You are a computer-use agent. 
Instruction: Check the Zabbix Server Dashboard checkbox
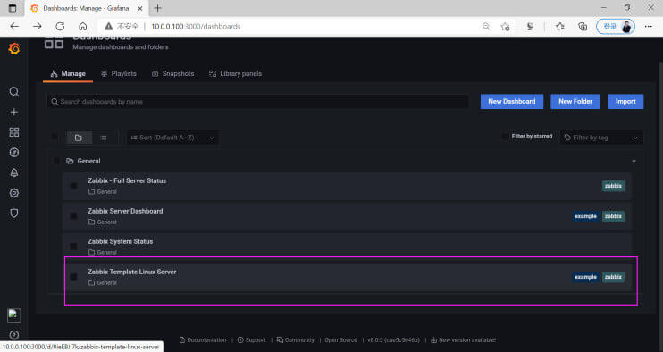(x=73, y=216)
